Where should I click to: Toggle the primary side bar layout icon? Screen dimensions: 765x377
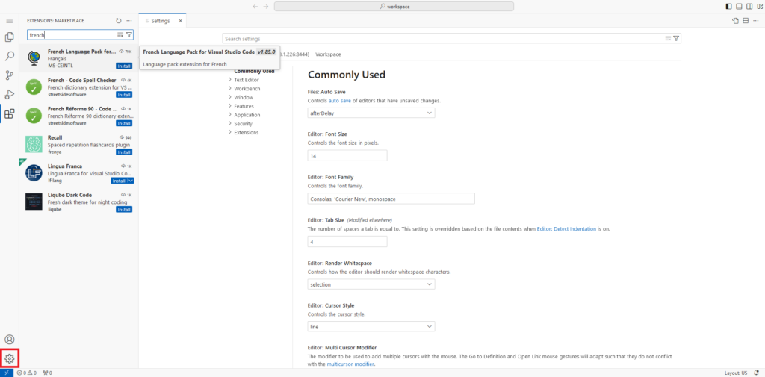729,6
